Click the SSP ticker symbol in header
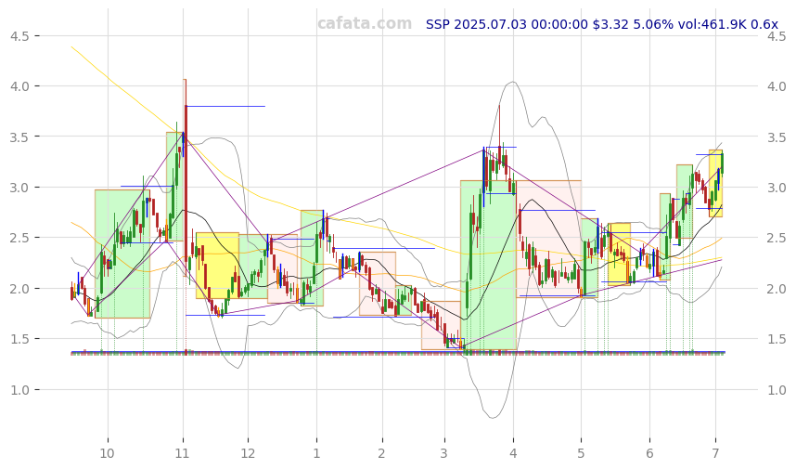Image resolution: width=796 pixels, height=469 pixels. [438, 24]
